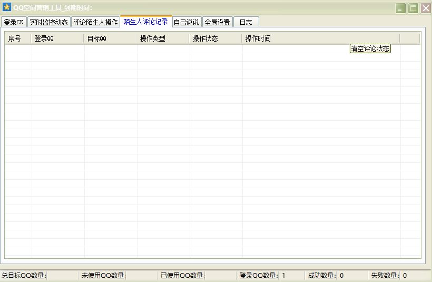The height and width of the screenshot is (282, 432).
Task: Click the 序号 column header
Action: pos(18,38)
